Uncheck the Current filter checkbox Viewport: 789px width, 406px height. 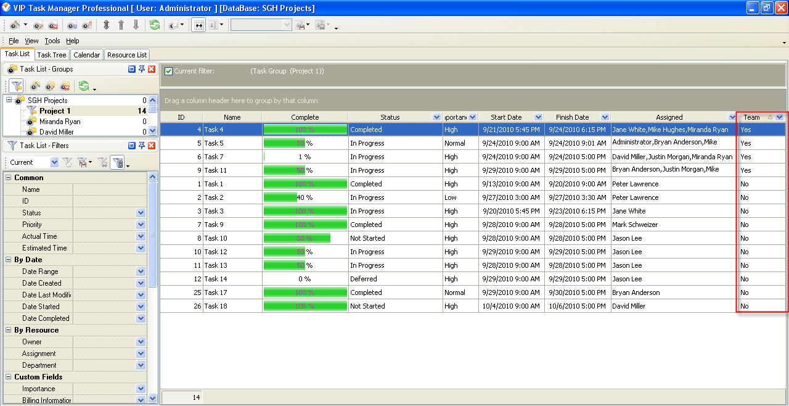point(168,71)
